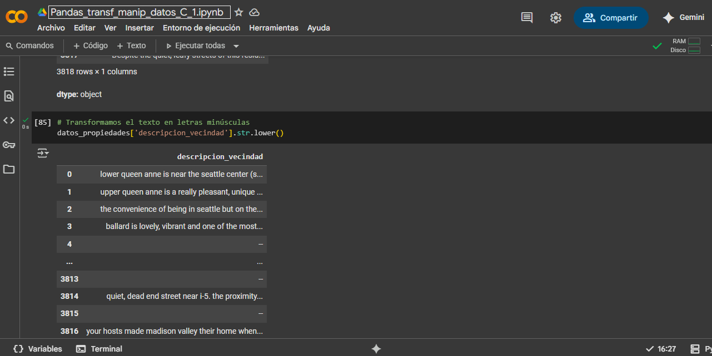
Task: Click the comment line 'Transformamos el texto en letras minúsculas'
Action: (x=153, y=122)
